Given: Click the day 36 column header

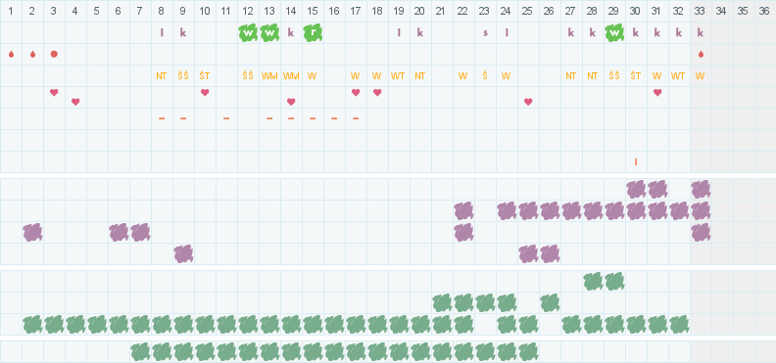Looking at the screenshot, I should (x=764, y=11).
